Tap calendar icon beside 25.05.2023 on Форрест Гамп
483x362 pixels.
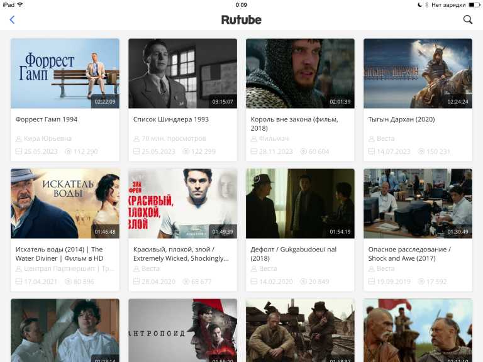pyautogui.click(x=19, y=151)
